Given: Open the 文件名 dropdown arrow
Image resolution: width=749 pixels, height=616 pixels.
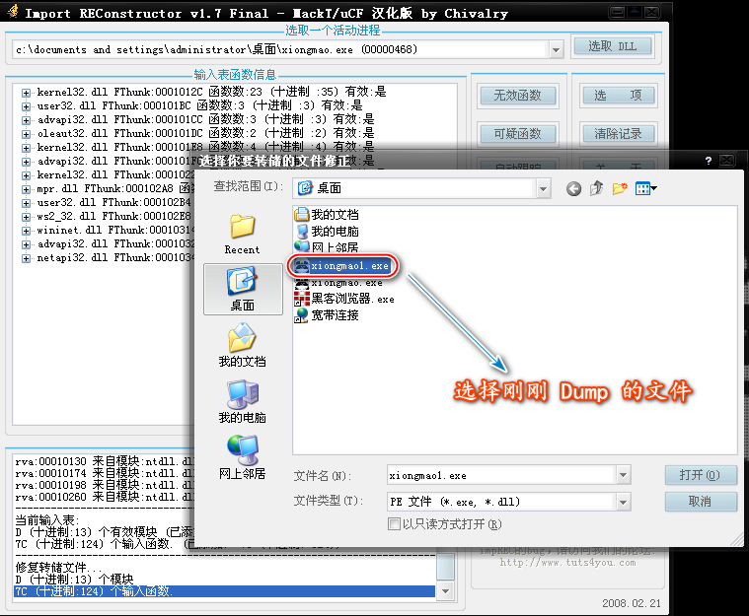Looking at the screenshot, I should 623,475.
